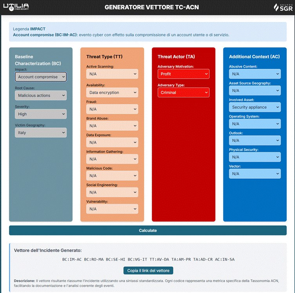Open the Severity dropdown set to High

tap(41, 114)
